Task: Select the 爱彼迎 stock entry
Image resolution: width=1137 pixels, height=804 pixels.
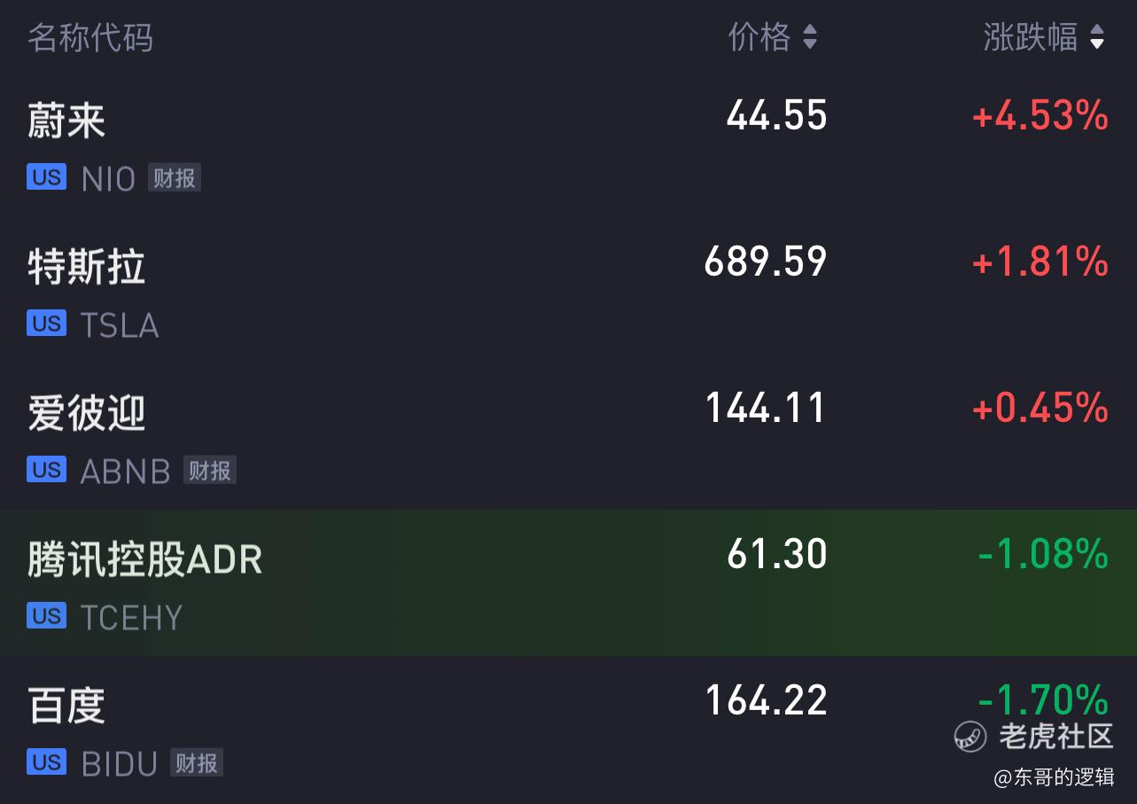Action: (x=568, y=437)
